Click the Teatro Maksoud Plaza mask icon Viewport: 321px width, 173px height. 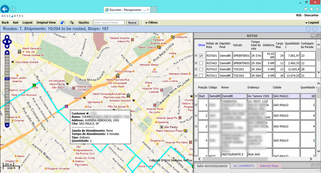pyautogui.click(x=185, y=131)
